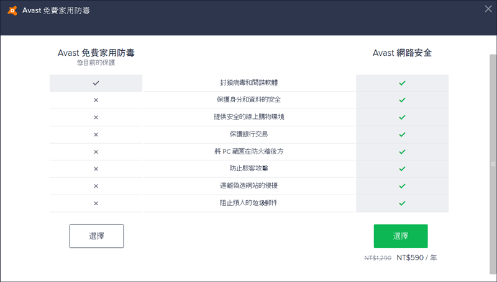The width and height of the screenshot is (497, 282).
Task: Click the vertical scrollbar on the right
Action: 493,164
